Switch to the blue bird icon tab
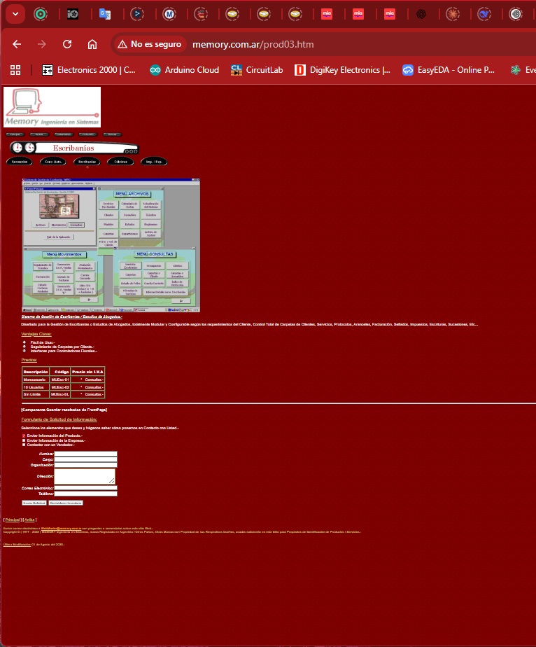This screenshot has width=536, height=647. pos(484,14)
